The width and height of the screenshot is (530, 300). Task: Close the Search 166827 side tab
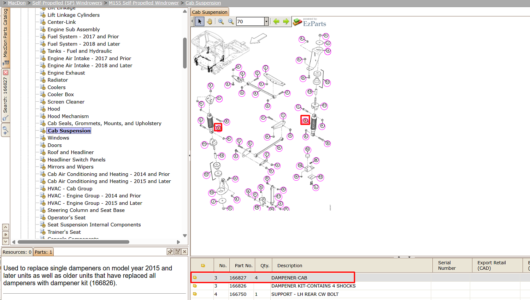[5, 72]
